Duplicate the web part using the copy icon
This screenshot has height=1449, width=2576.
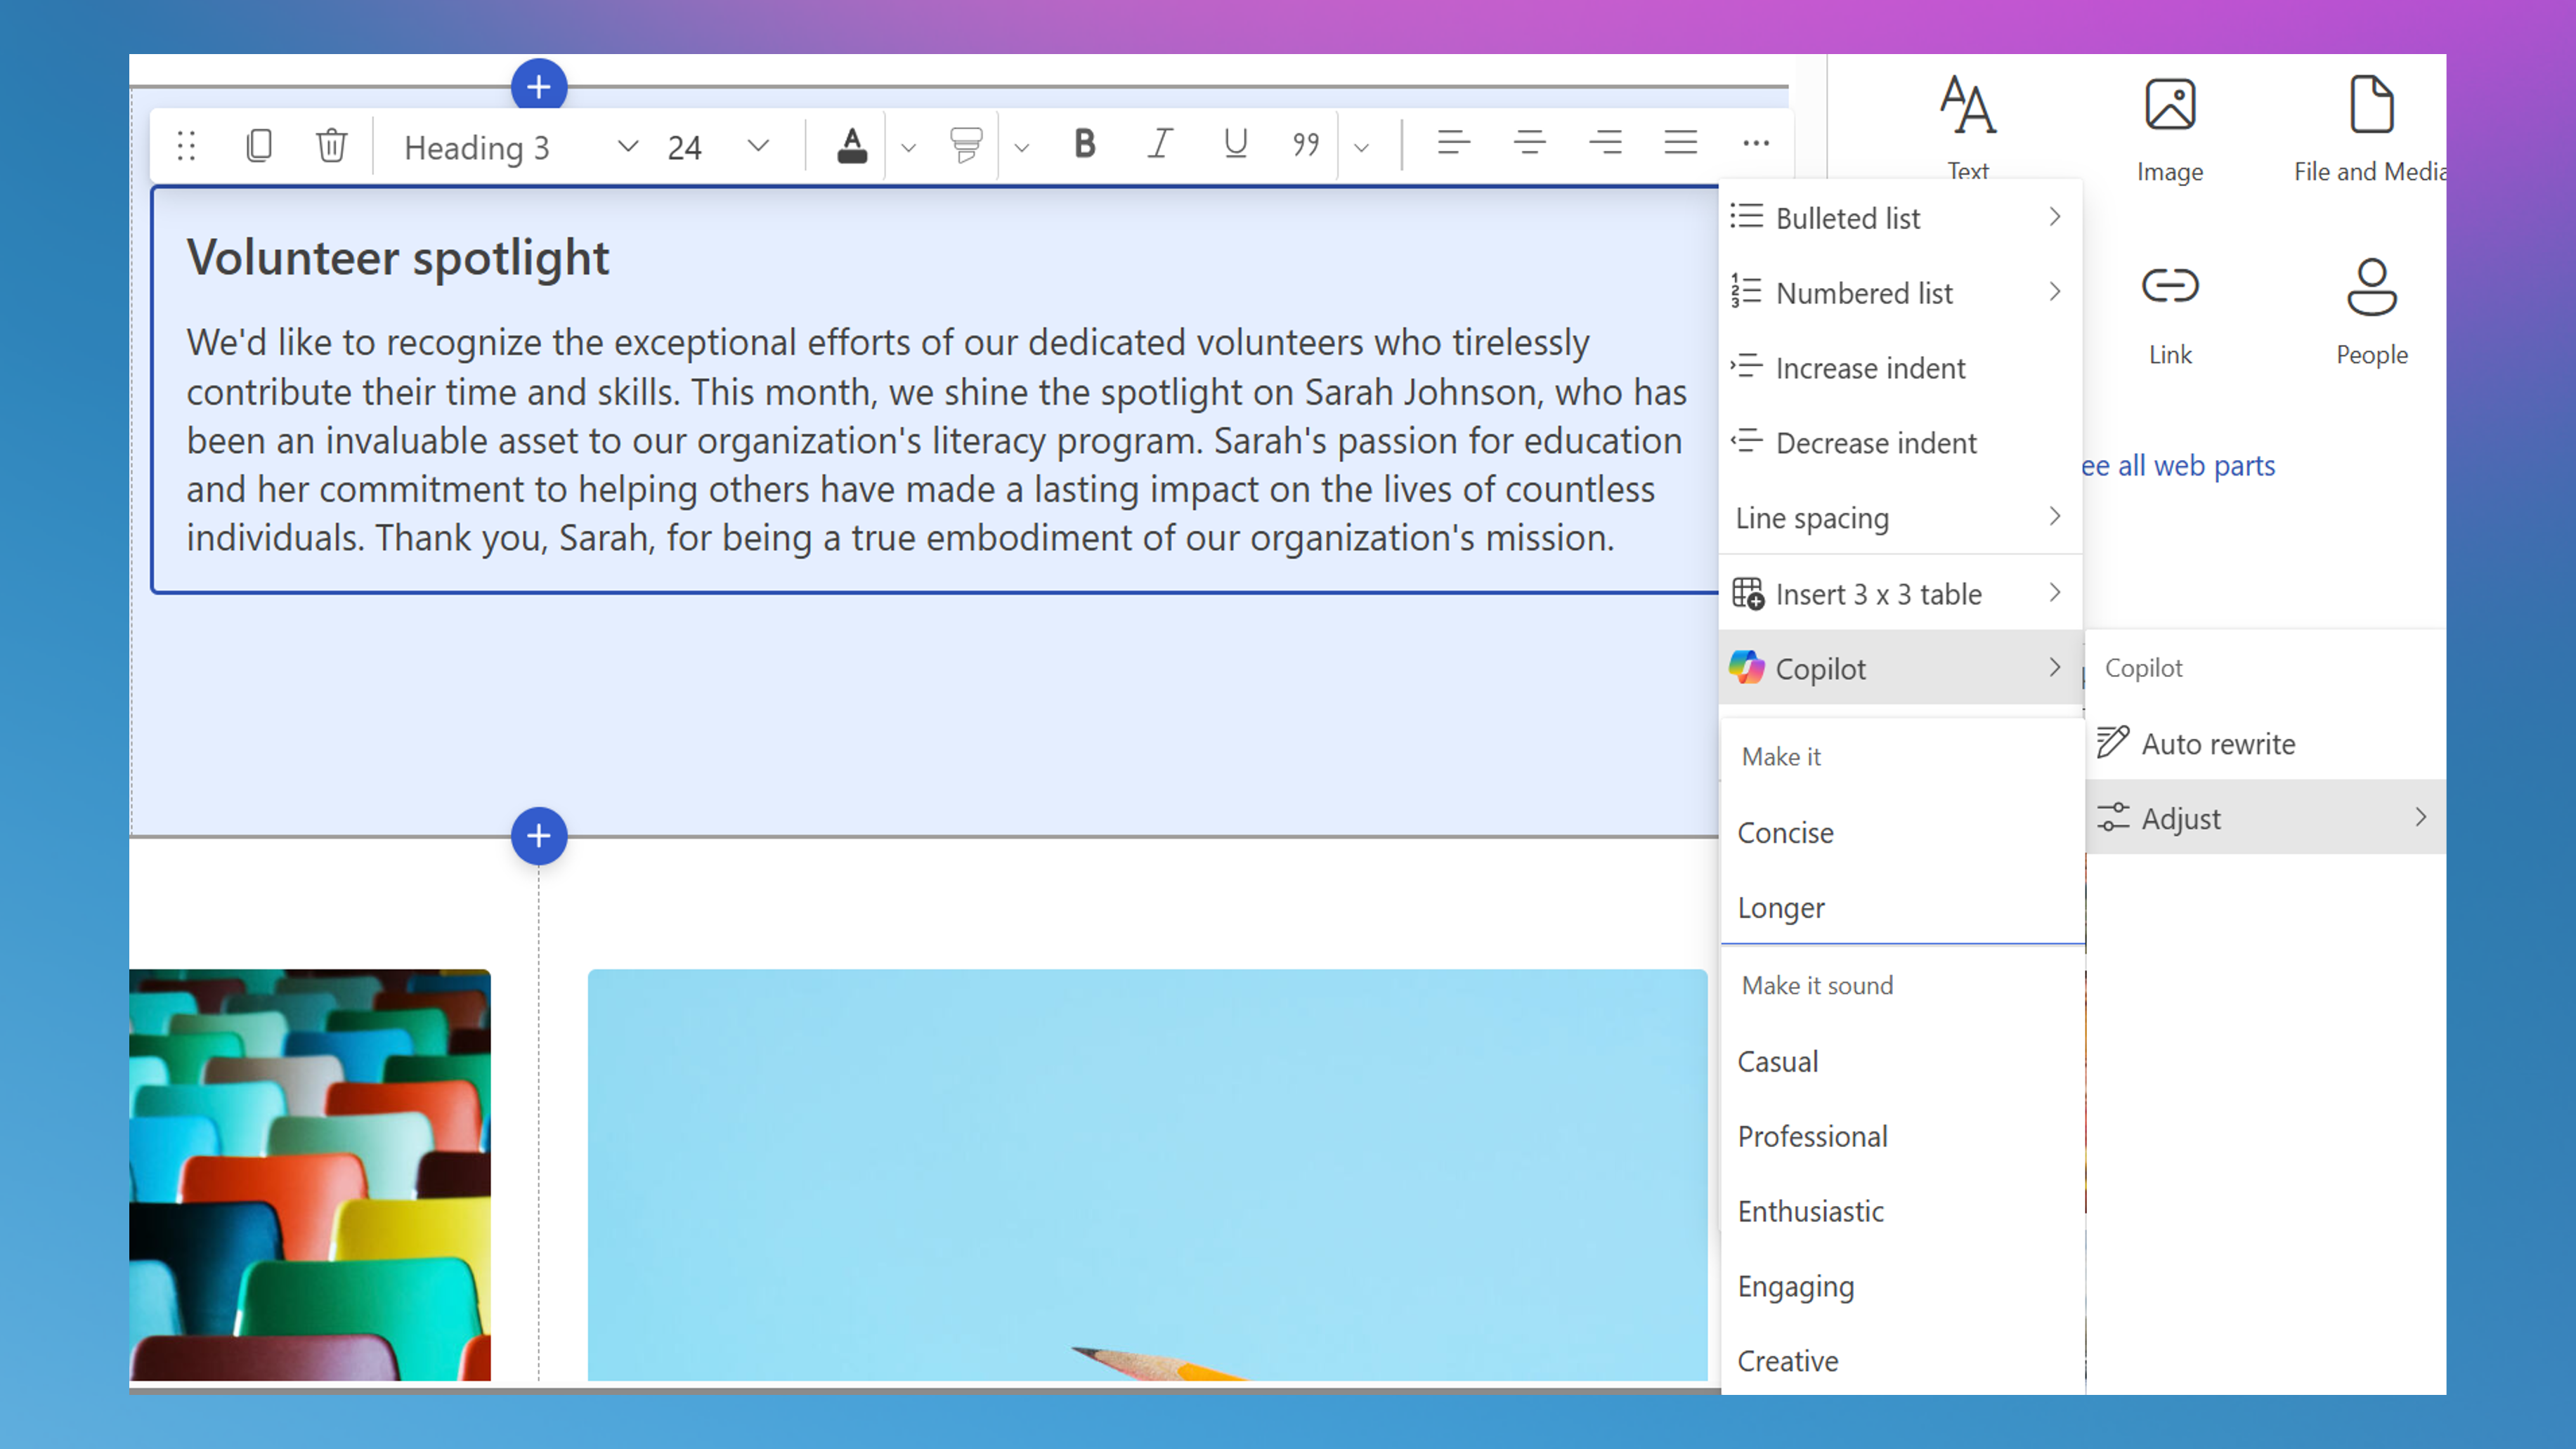click(x=259, y=145)
